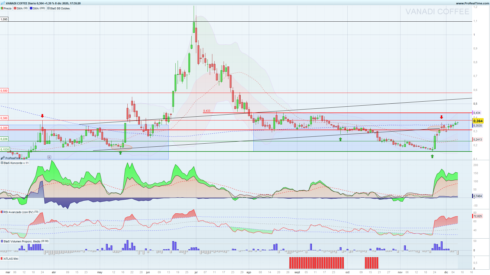Click the ProRealTime logo in the price panel
Screen dimensions: 490x275
pos(11,158)
